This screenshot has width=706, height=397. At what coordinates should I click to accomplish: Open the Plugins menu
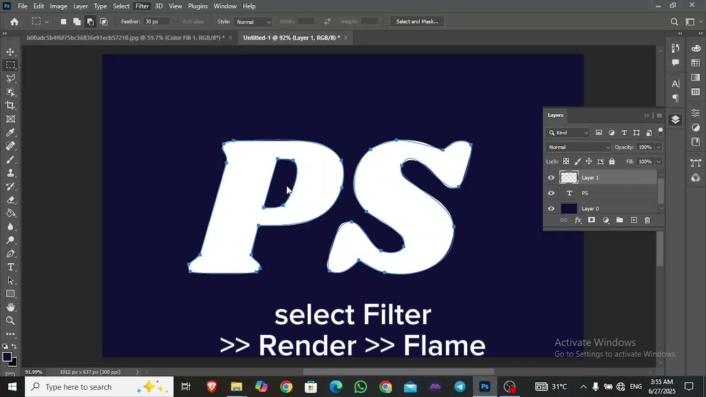coord(198,6)
